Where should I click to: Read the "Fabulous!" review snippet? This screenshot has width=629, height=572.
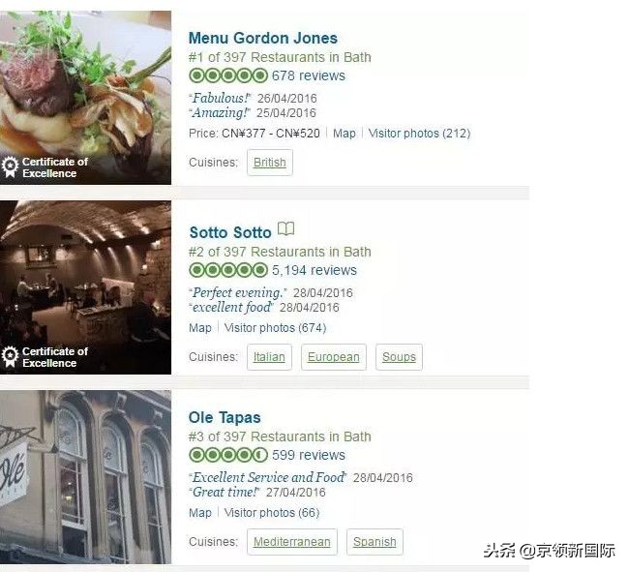tap(220, 99)
